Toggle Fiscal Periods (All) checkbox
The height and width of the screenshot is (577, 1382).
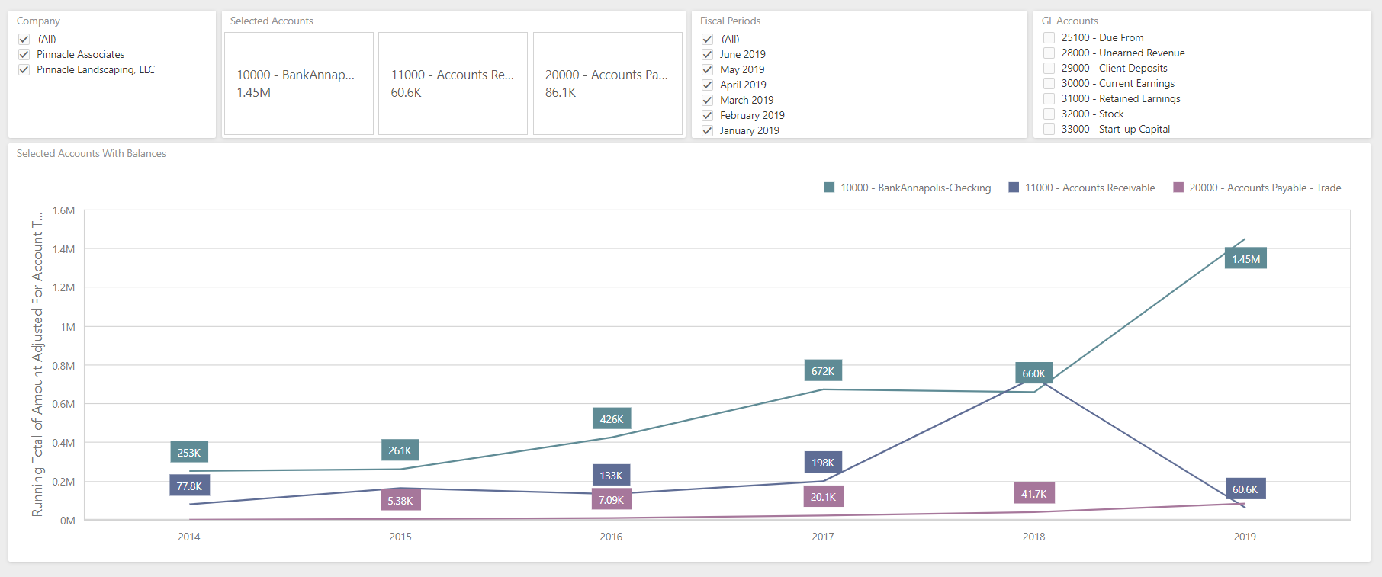click(x=707, y=39)
